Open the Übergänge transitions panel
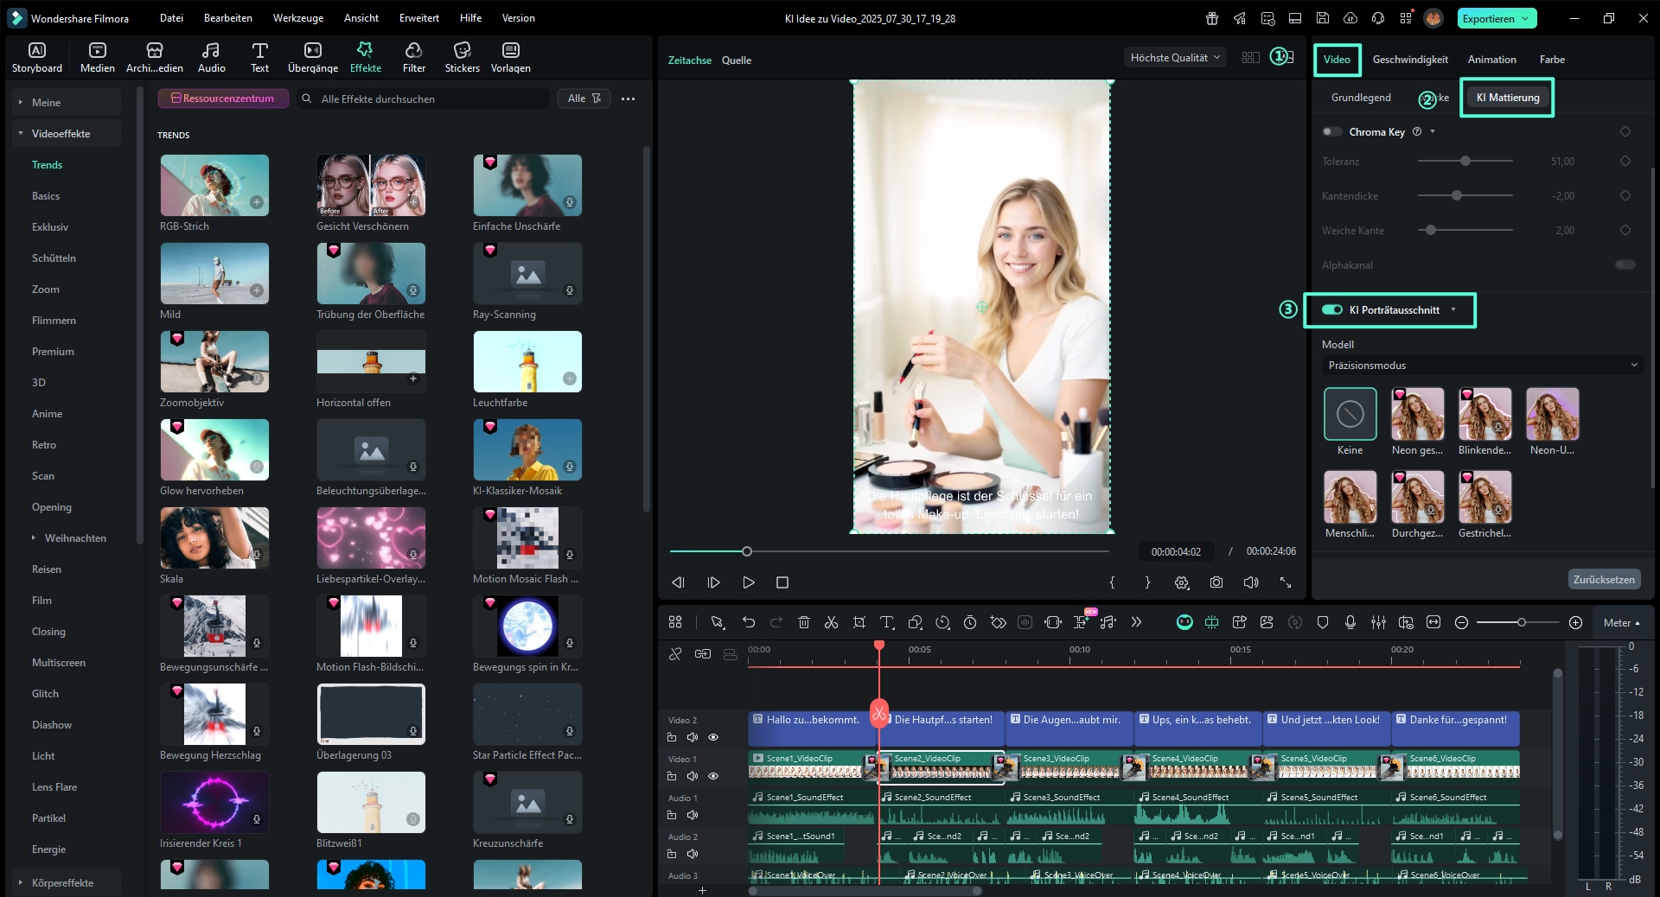The image size is (1660, 897). click(x=313, y=57)
